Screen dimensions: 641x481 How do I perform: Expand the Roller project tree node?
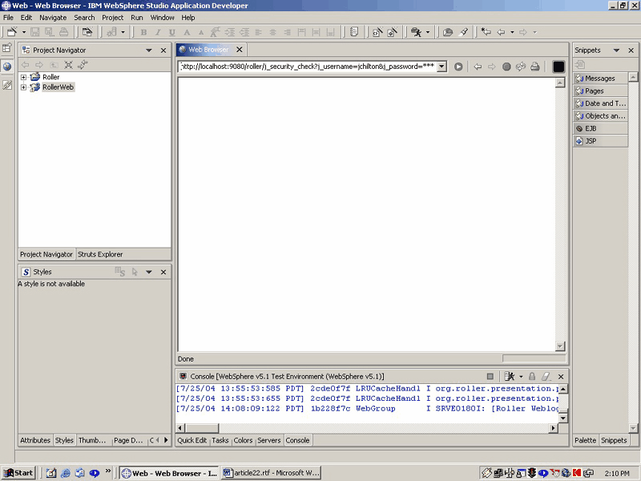tap(23, 77)
